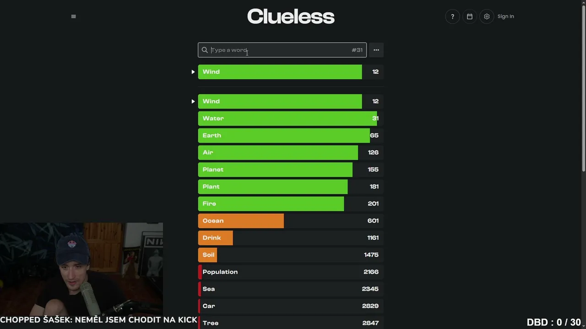Click the streamer webcam overlay
This screenshot has width=586, height=329.
tap(81, 269)
